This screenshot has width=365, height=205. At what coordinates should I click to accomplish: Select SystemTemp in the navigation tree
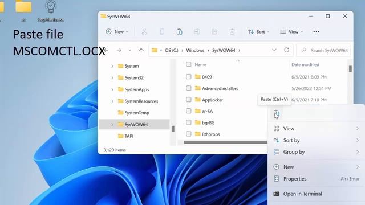point(137,113)
